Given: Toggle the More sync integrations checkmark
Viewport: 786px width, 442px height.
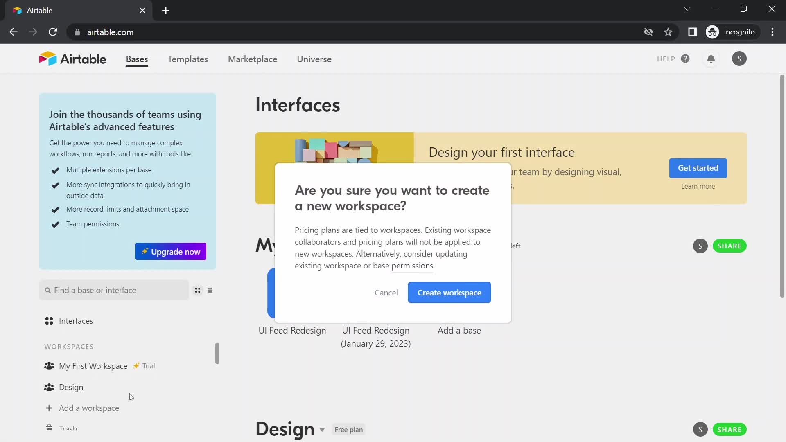Looking at the screenshot, I should tap(54, 185).
